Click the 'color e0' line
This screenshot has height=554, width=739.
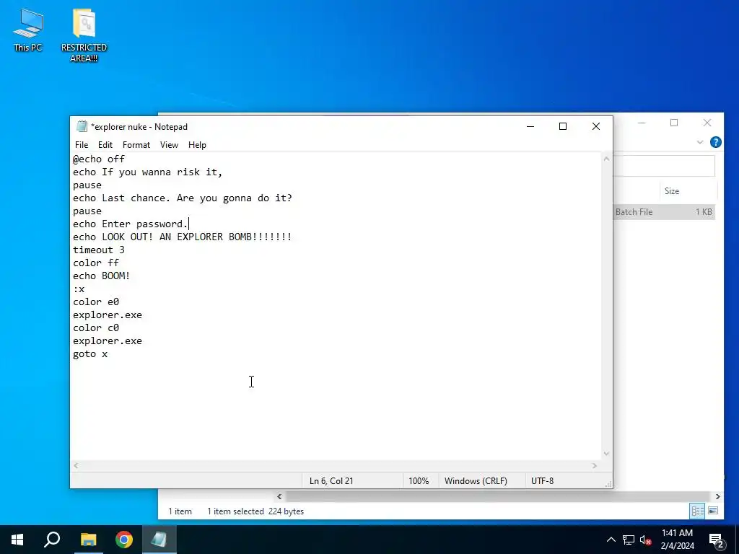(x=96, y=302)
